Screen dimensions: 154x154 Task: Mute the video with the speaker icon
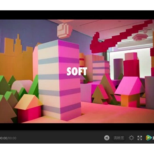click(107, 138)
